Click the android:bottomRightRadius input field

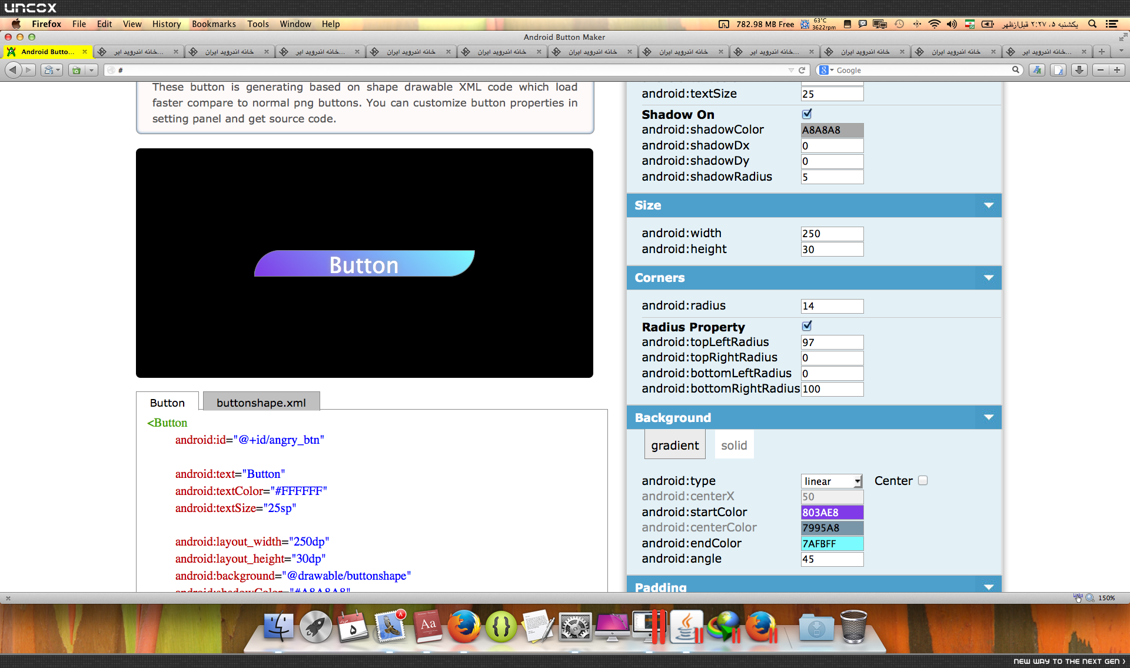click(832, 389)
